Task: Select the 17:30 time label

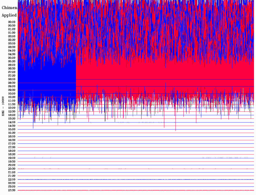Action: [x=12, y=147]
